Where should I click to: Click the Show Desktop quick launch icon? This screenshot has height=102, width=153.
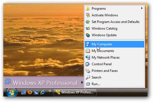pos(23,92)
